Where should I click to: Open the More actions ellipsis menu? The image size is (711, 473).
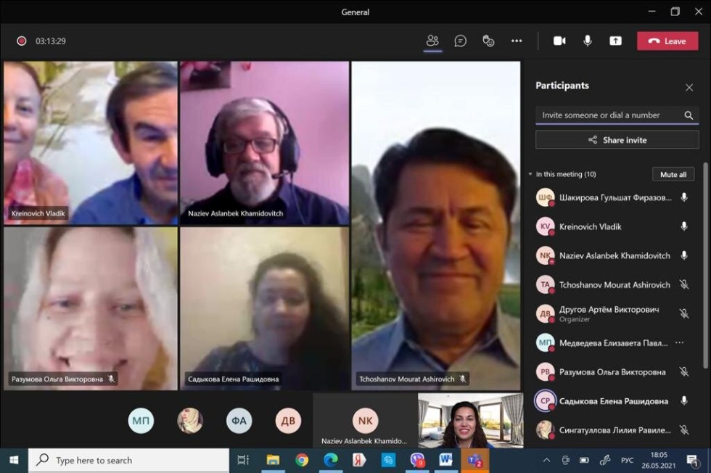click(517, 41)
